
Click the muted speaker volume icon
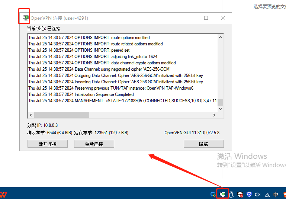click(258, 195)
